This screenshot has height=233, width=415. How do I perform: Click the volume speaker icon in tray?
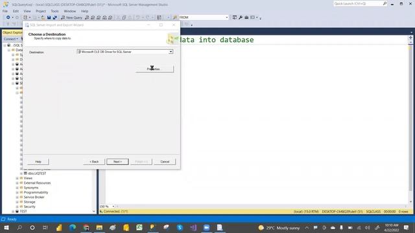point(368,228)
